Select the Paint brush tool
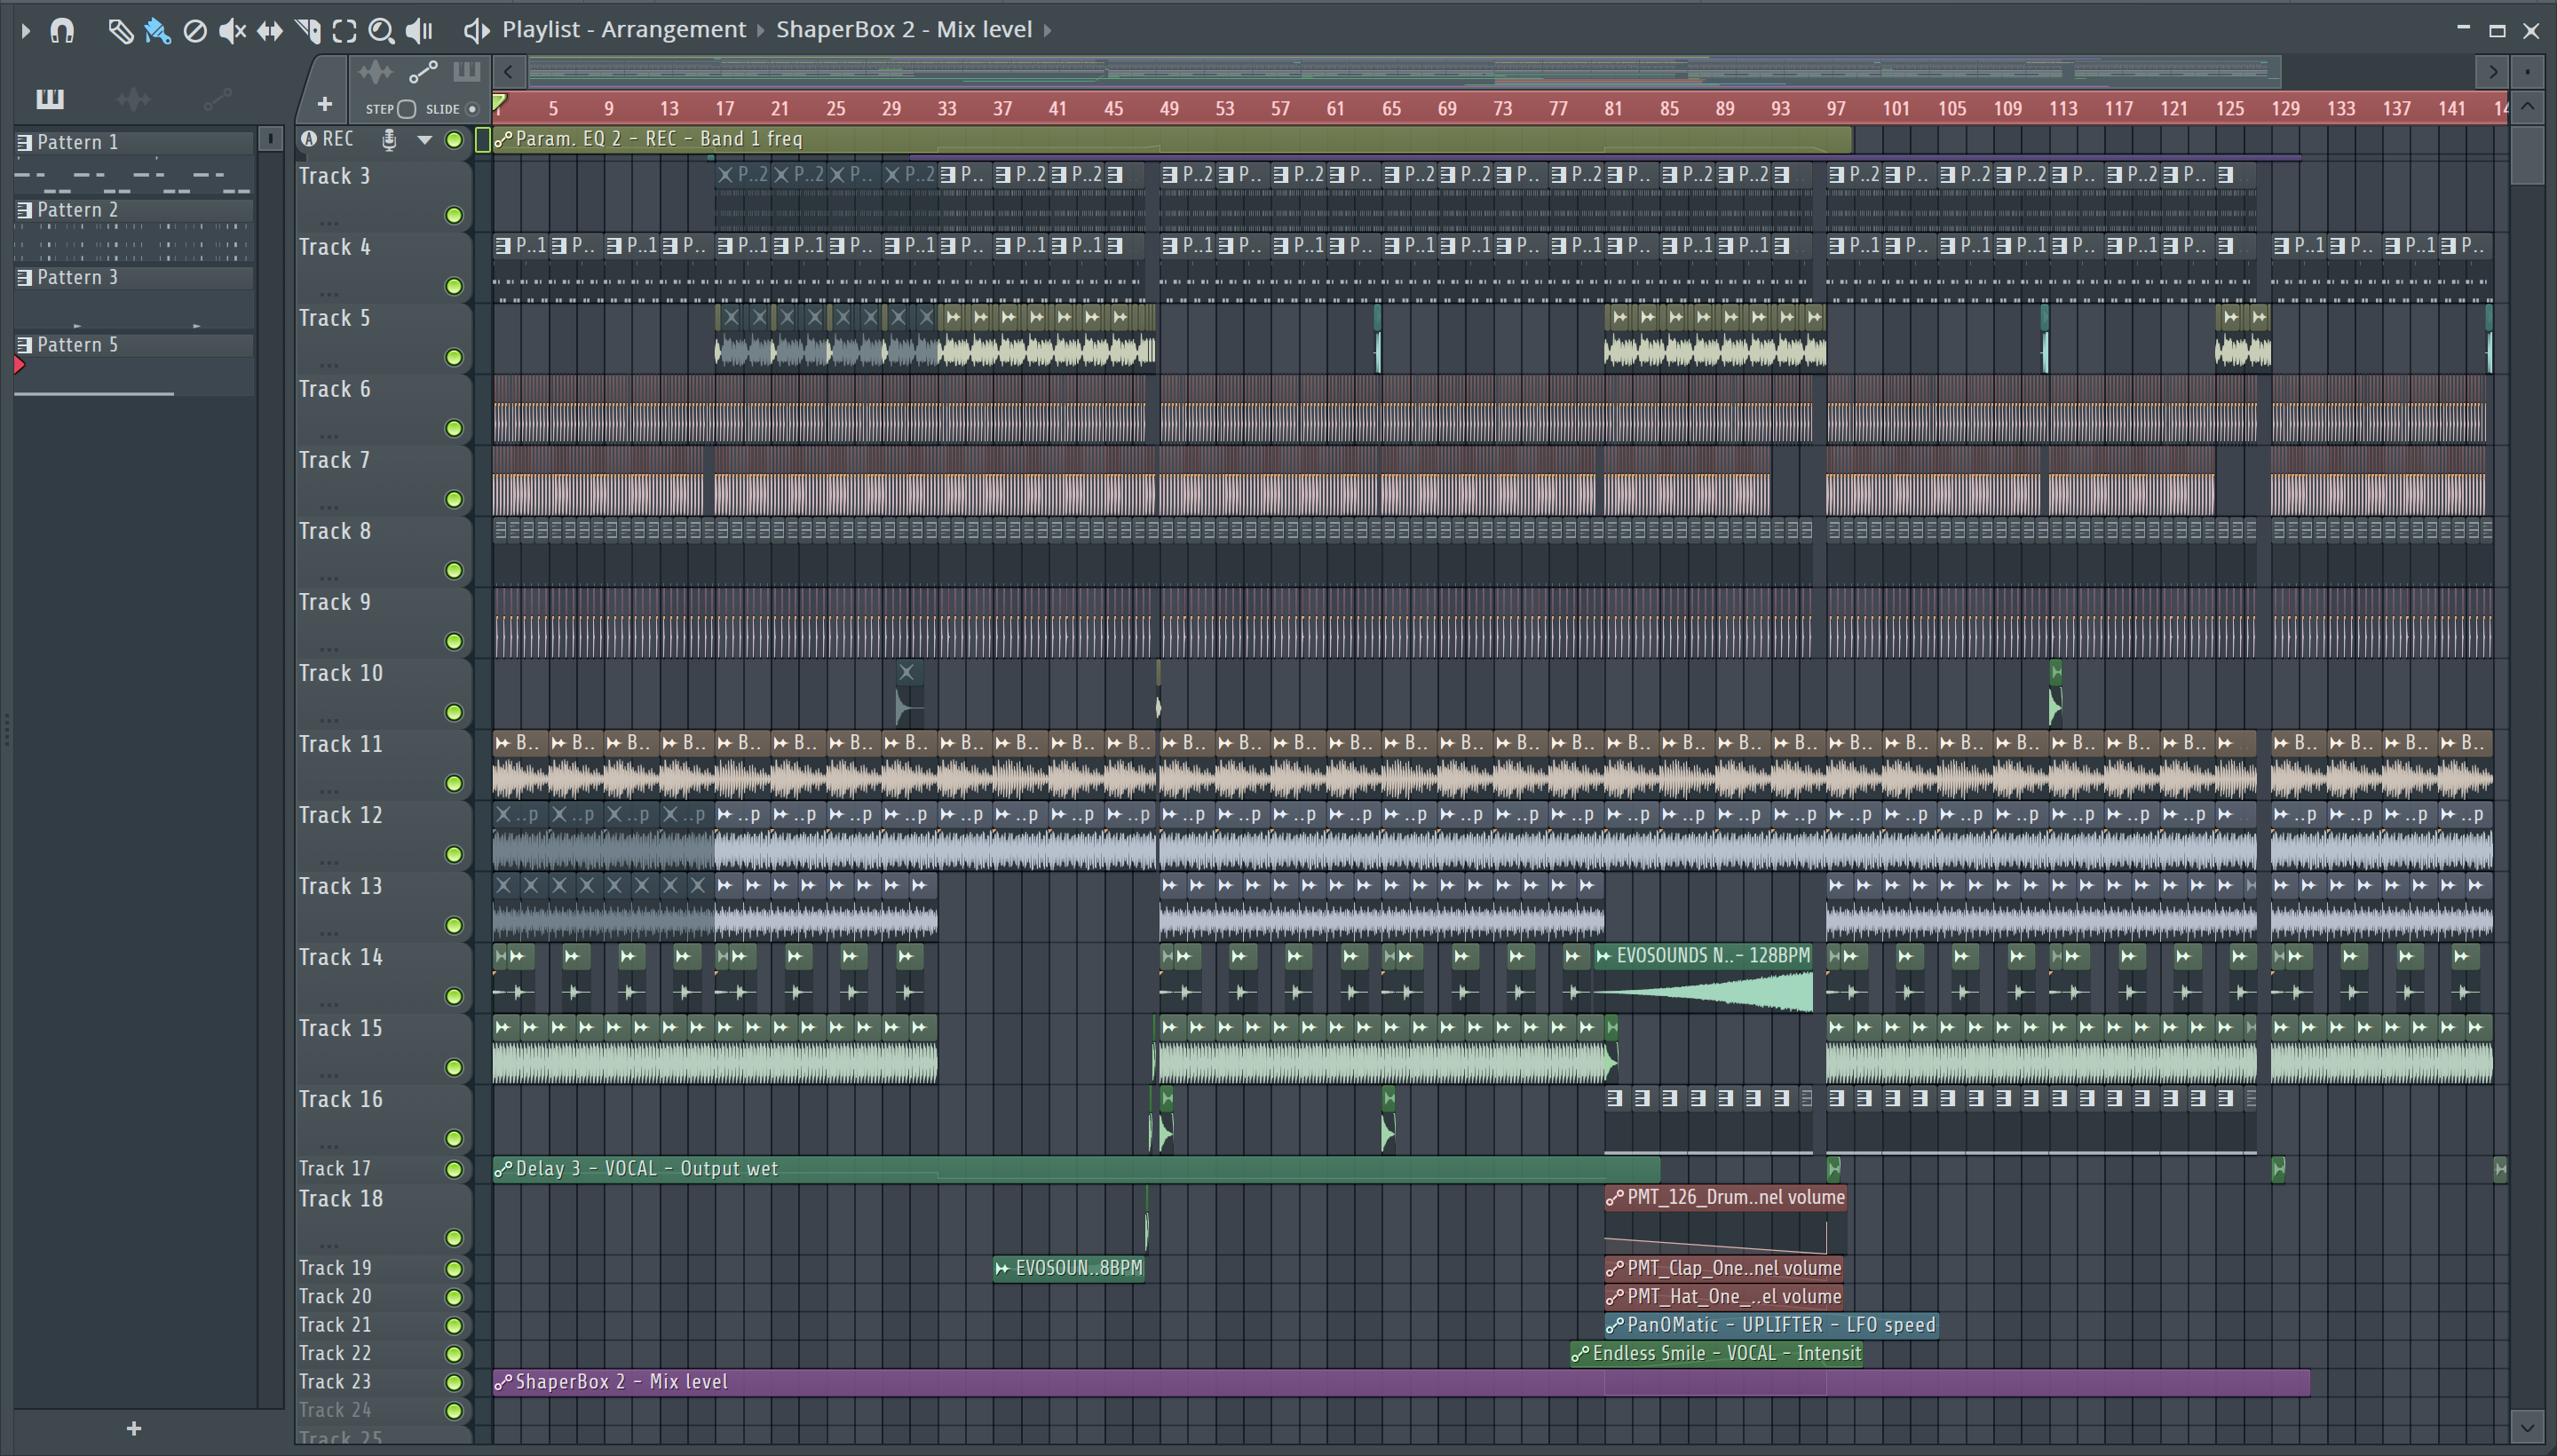The image size is (2557, 1456). click(157, 31)
